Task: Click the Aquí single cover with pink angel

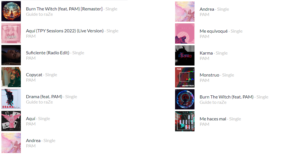Action: (11, 121)
